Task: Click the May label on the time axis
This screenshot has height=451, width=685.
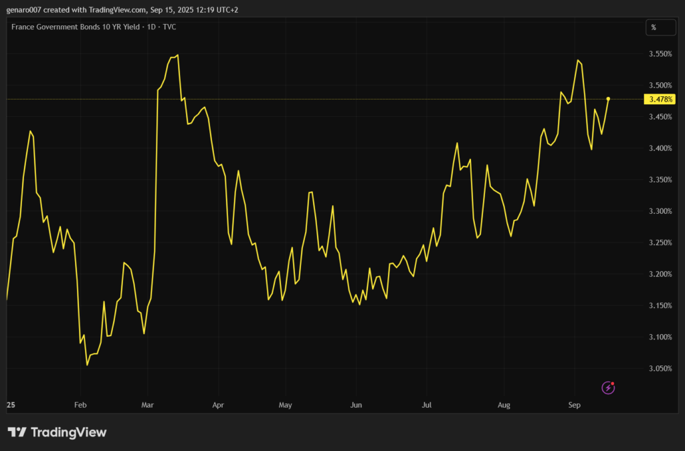Action: (286, 405)
